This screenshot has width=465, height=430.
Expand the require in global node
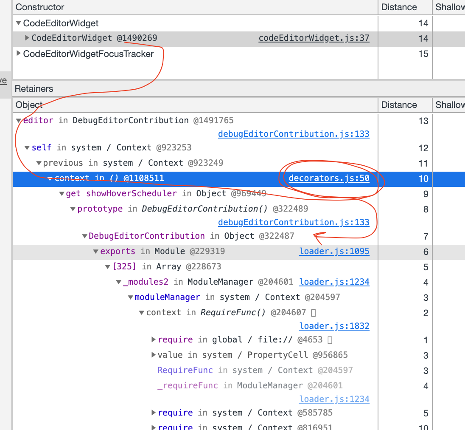pyautogui.click(x=153, y=339)
